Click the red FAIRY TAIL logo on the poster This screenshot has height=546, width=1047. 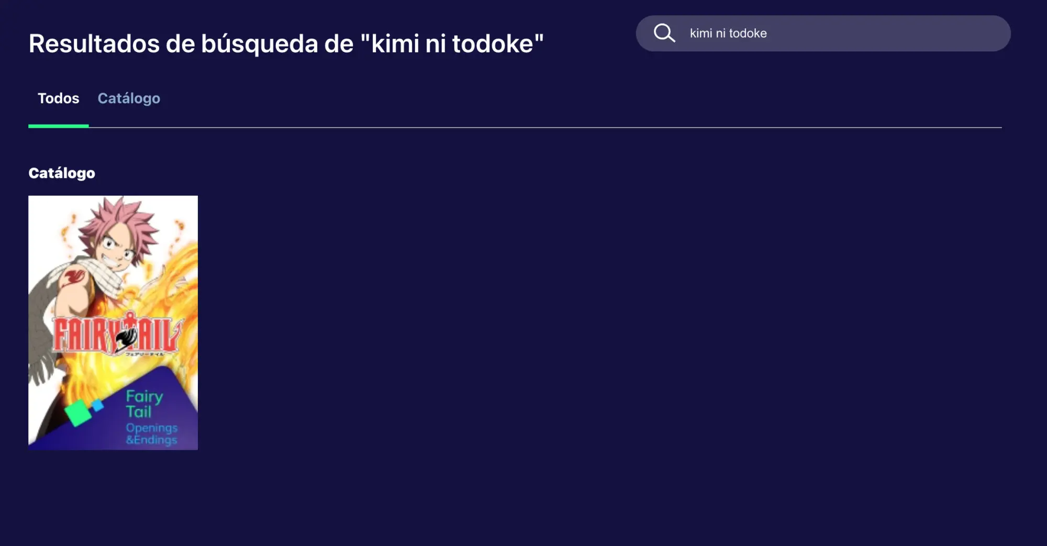(x=118, y=334)
